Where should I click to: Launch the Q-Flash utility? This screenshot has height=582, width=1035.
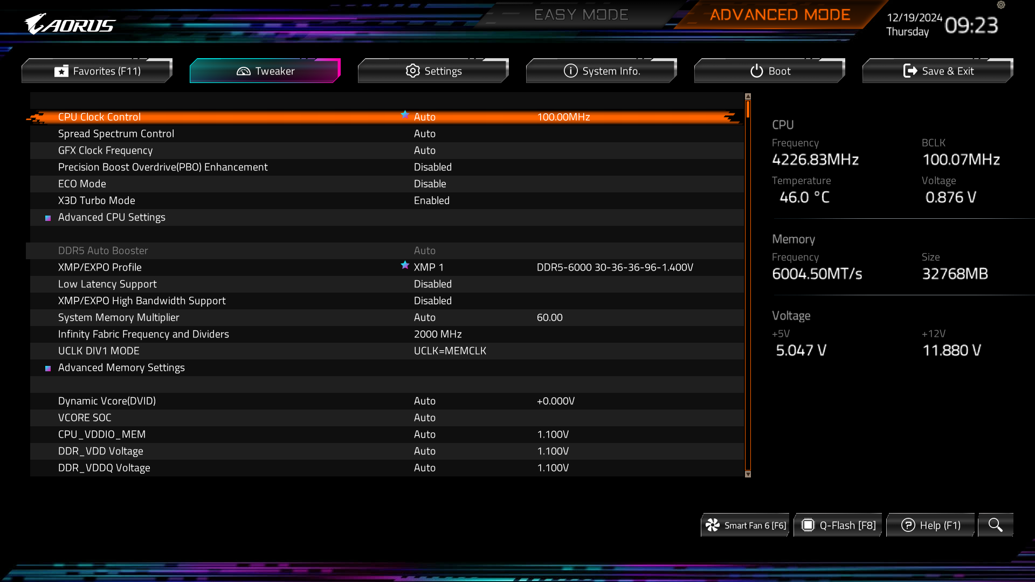838,525
